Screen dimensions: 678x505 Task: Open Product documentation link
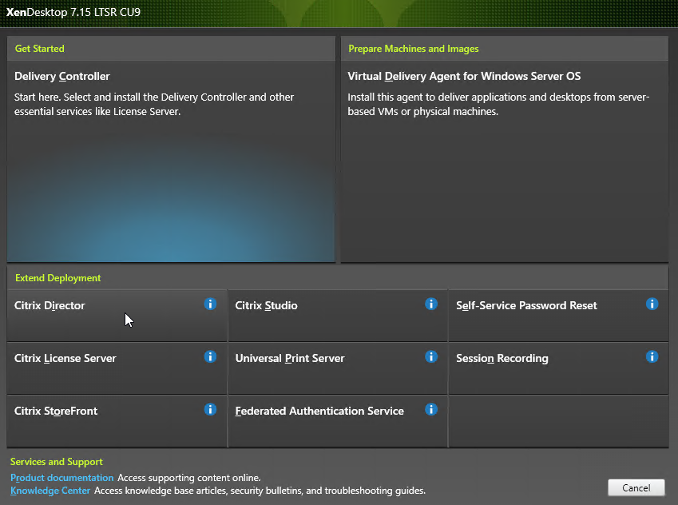(x=61, y=478)
